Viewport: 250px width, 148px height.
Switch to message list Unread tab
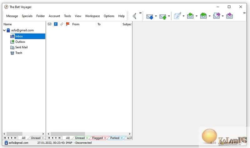coord(80,138)
